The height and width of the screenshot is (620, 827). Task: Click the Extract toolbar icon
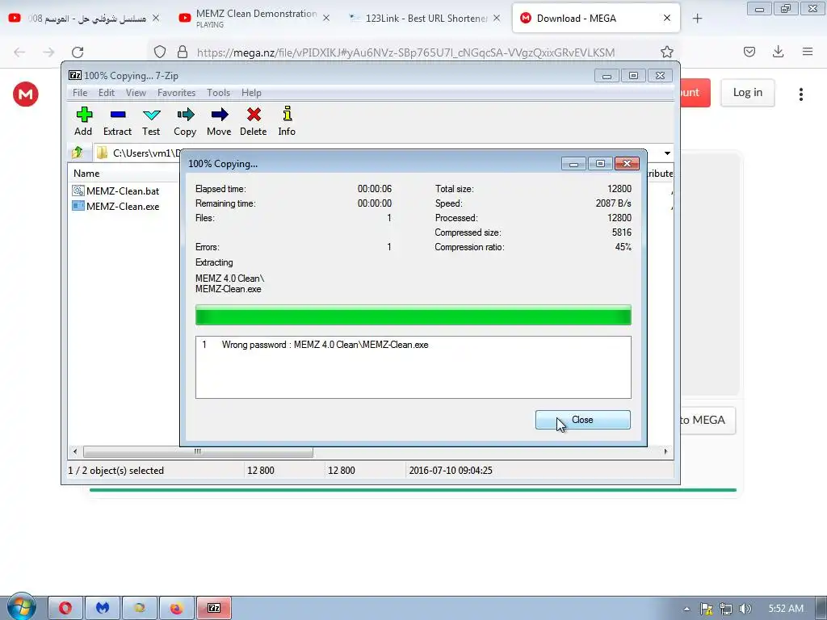click(117, 122)
